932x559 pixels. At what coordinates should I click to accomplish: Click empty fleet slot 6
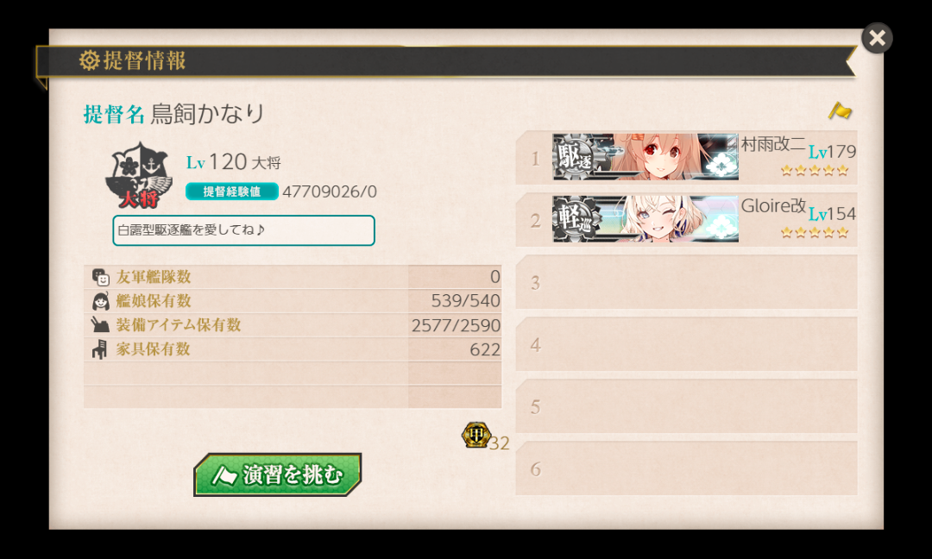tap(687, 468)
